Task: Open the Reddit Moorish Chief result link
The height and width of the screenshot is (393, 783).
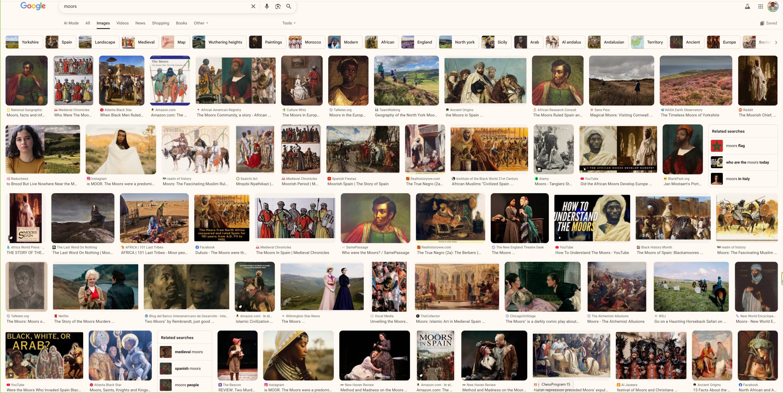Action: click(x=757, y=115)
